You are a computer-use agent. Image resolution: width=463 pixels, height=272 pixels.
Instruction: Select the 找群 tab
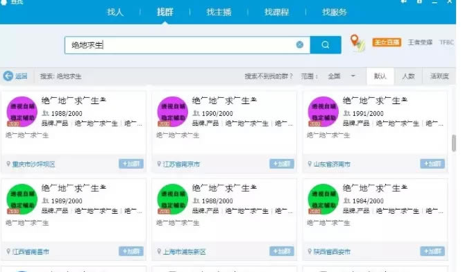pos(165,12)
